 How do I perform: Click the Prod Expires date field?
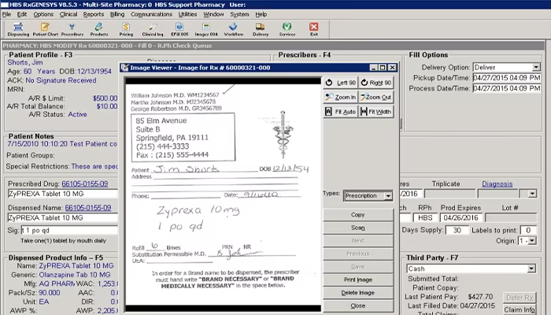pyautogui.click(x=460, y=217)
